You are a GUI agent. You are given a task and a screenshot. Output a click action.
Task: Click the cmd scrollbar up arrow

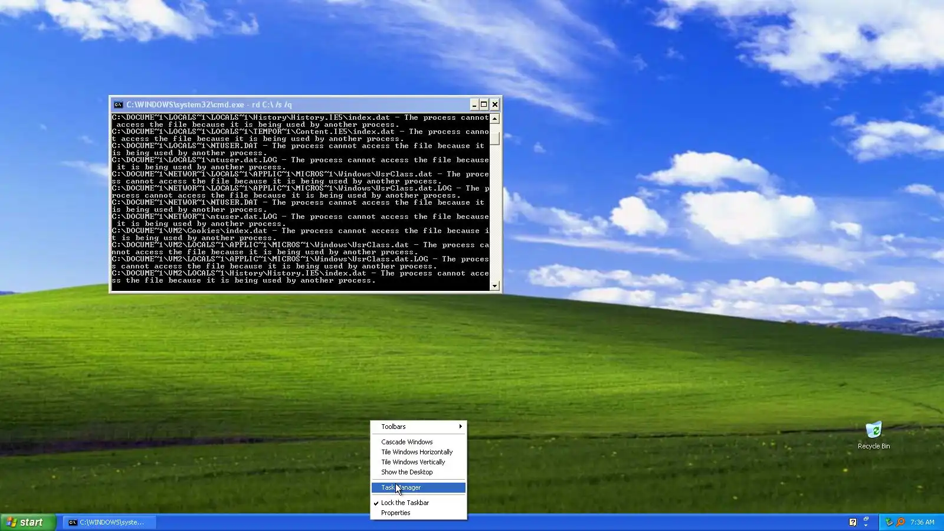click(495, 119)
